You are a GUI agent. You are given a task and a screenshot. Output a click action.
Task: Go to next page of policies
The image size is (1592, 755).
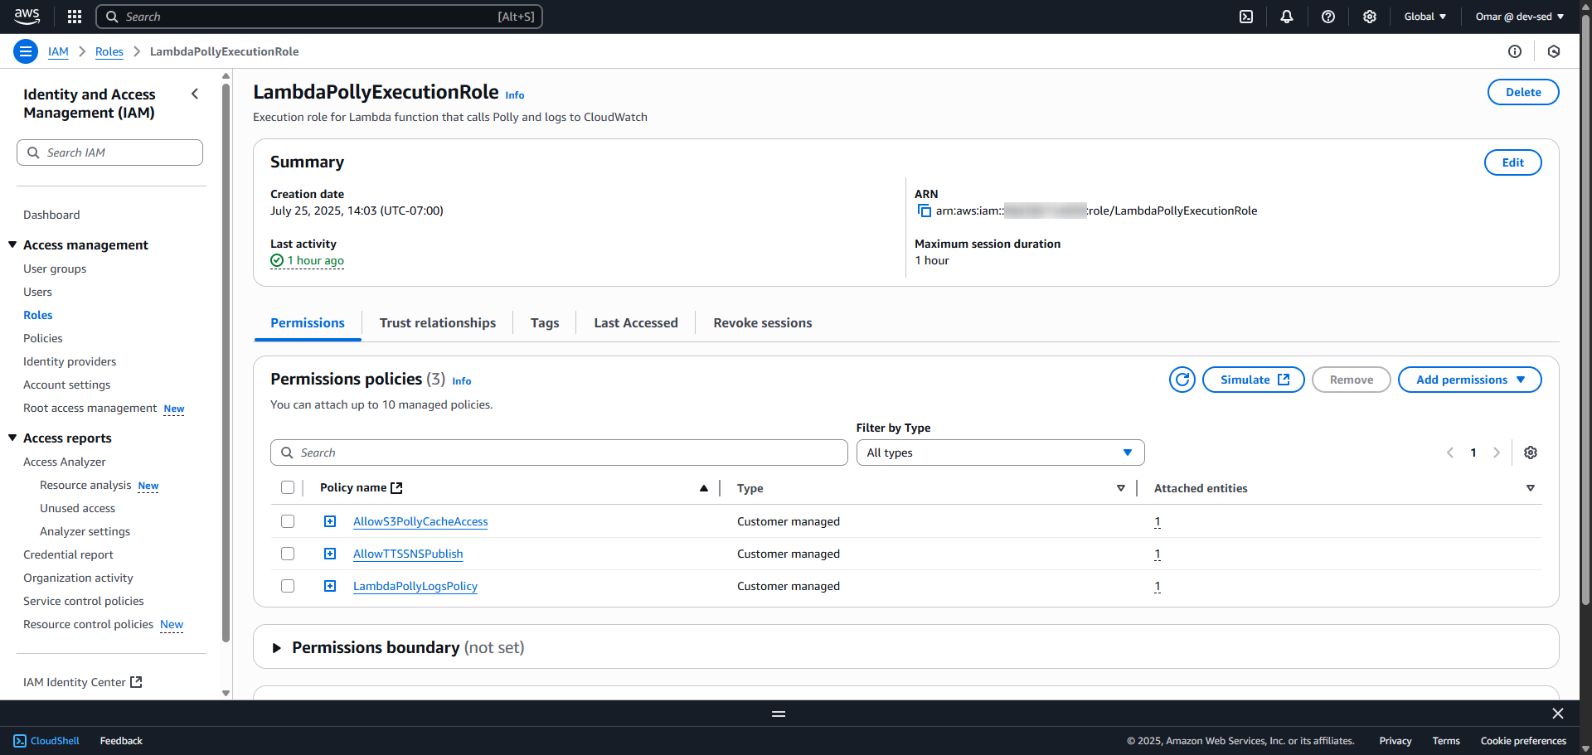coord(1497,453)
